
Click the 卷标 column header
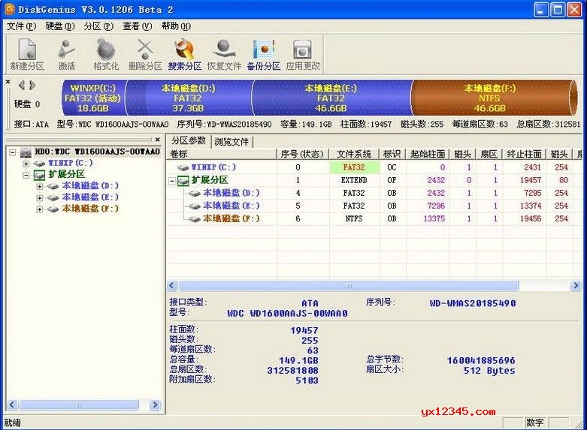tap(222, 154)
